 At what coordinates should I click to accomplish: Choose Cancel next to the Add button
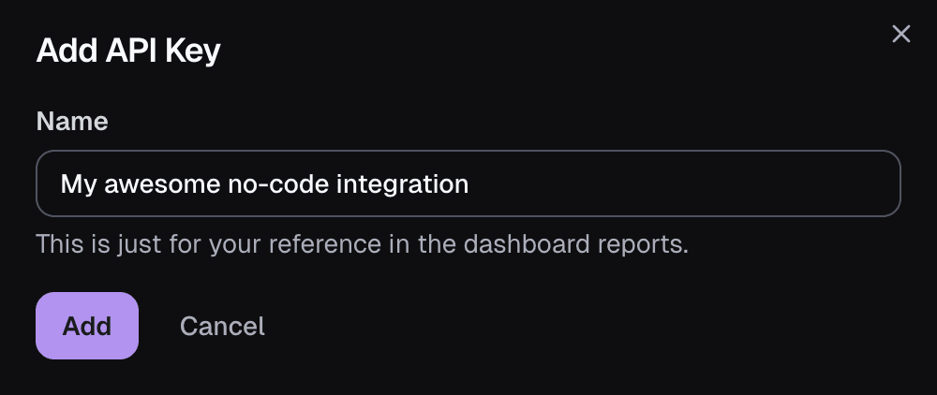click(x=222, y=326)
